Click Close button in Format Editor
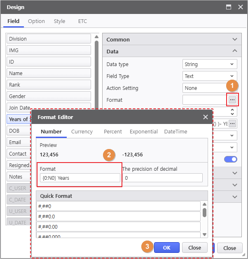 [194, 248]
